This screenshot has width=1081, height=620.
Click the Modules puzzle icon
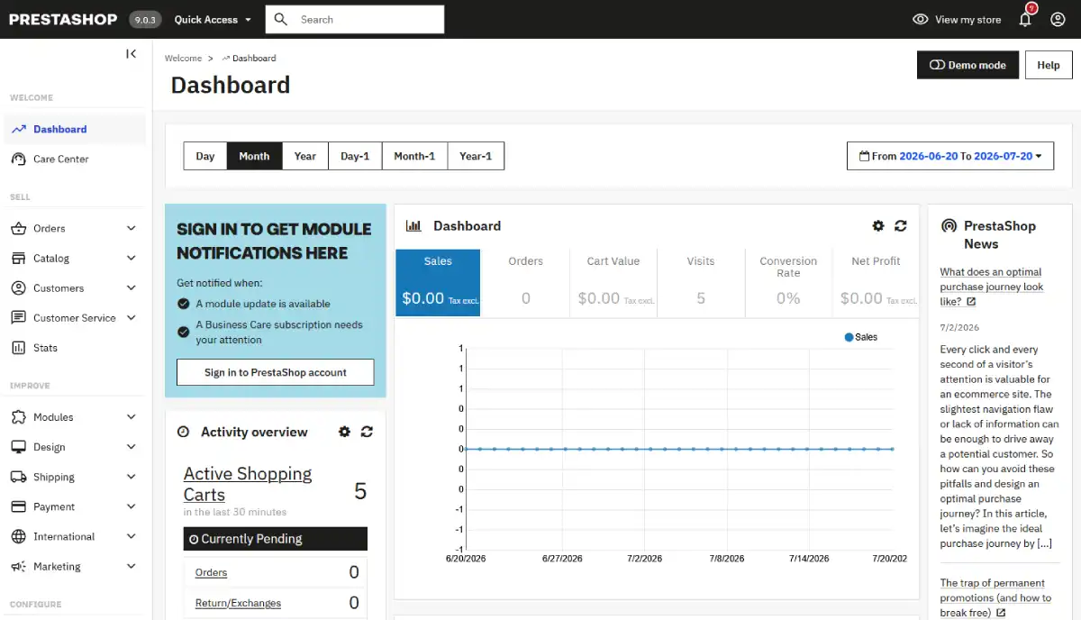18,417
